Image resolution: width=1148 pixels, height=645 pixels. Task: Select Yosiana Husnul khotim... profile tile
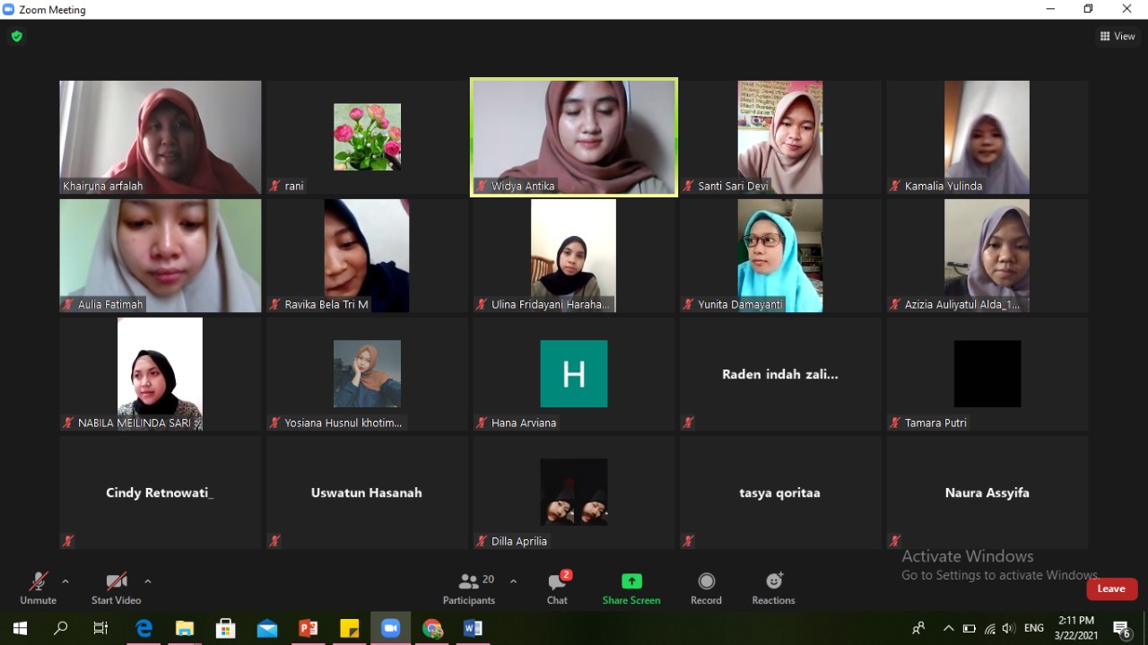(x=367, y=374)
